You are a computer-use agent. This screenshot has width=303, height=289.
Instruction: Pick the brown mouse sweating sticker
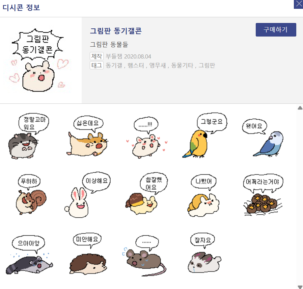pyautogui.click(x=144, y=256)
